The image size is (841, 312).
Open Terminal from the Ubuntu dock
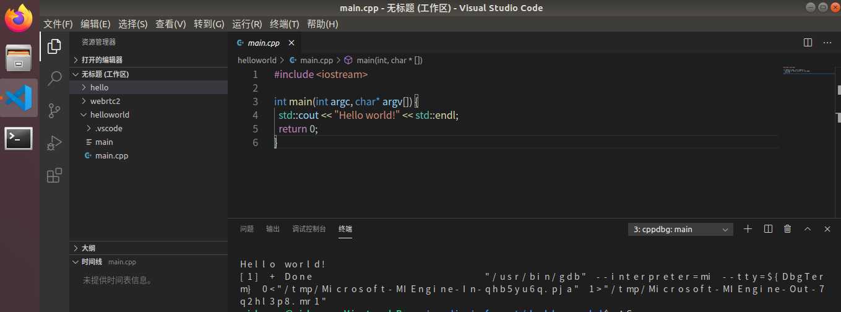[x=20, y=137]
